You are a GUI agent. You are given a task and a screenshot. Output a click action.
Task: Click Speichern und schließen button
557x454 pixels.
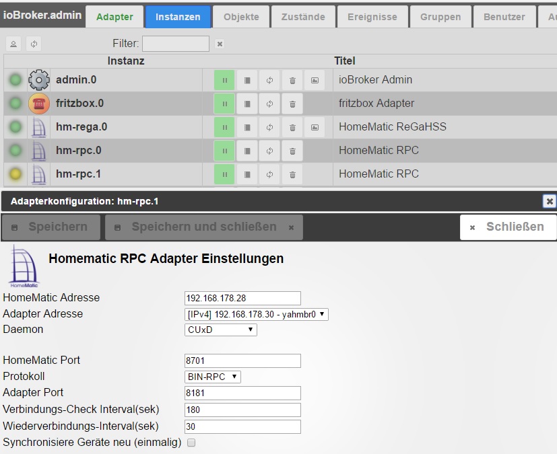tap(204, 227)
